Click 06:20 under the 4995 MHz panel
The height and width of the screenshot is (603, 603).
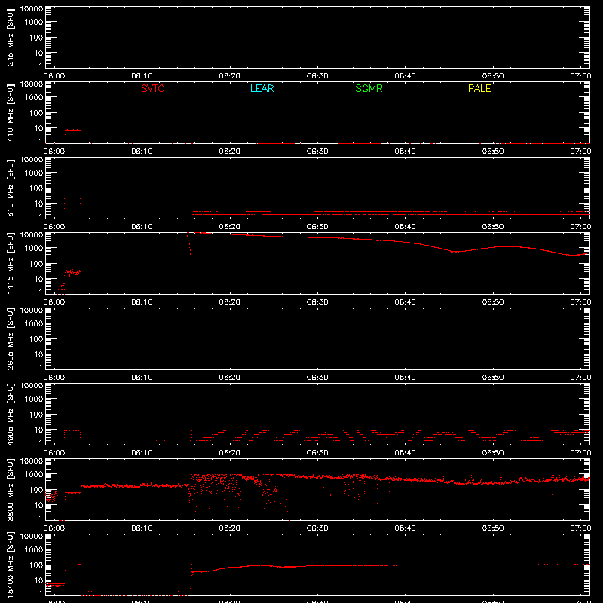230,453
